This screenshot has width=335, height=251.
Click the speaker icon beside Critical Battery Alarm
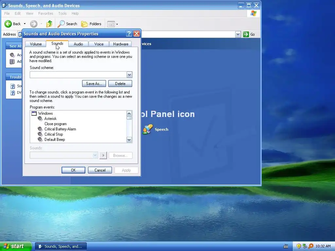coord(40,129)
